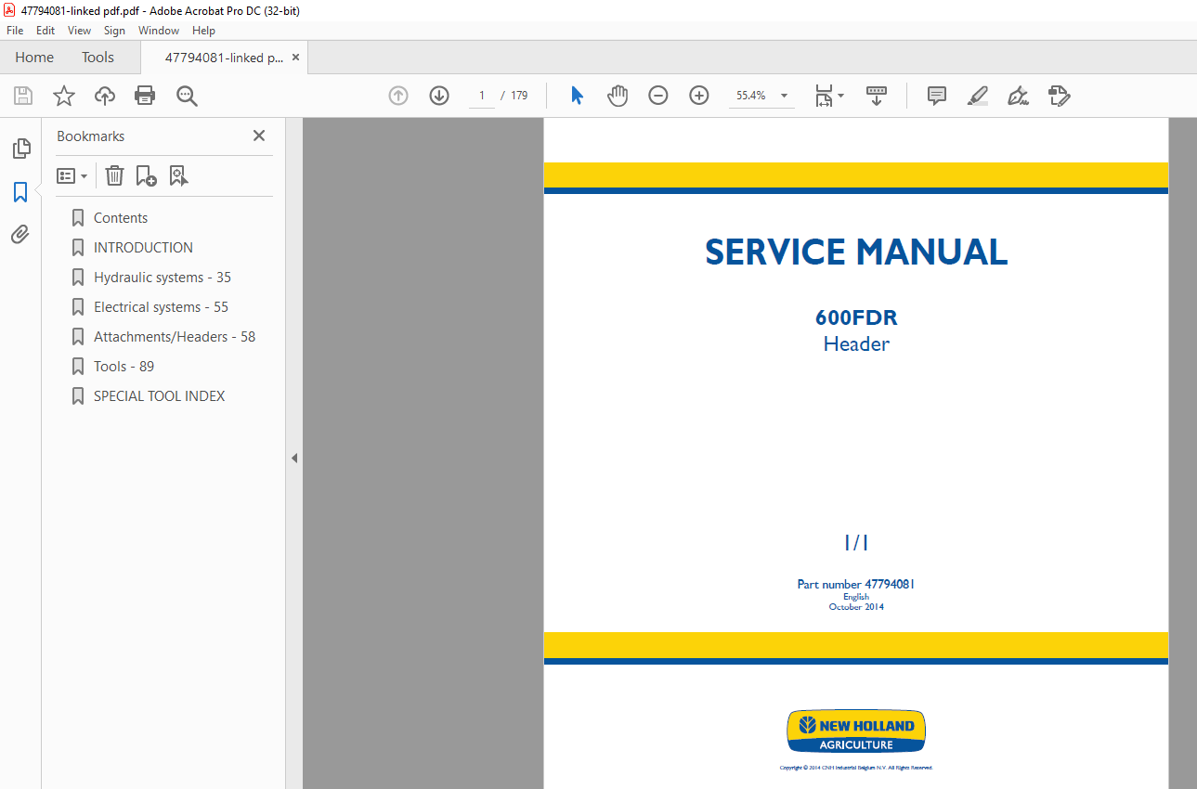Open the Edit menu
This screenshot has height=789, width=1197.
[x=46, y=31]
